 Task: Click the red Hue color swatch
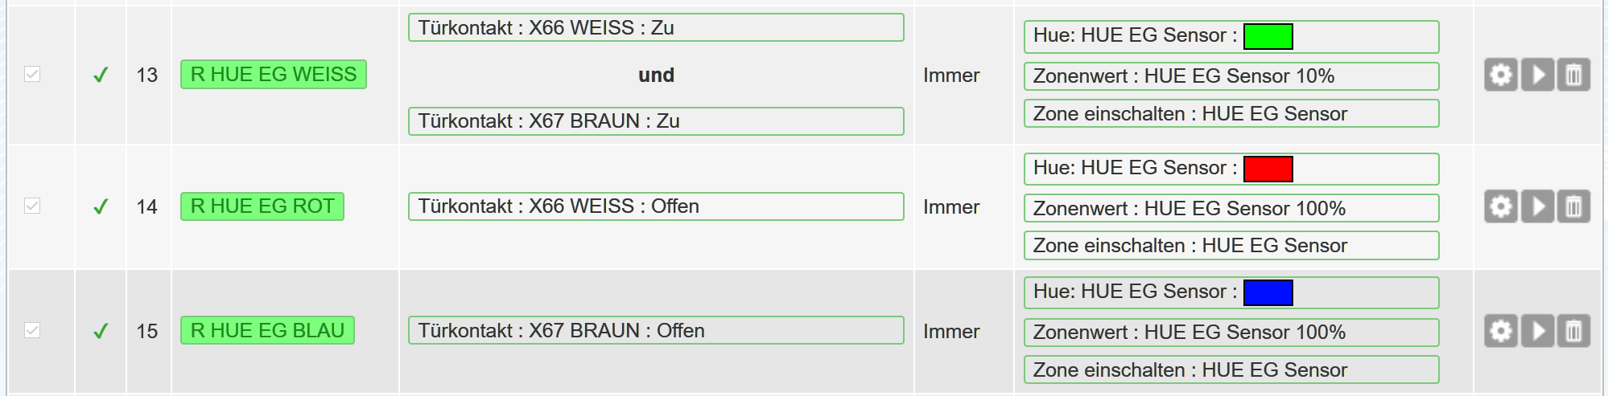pos(1268,169)
